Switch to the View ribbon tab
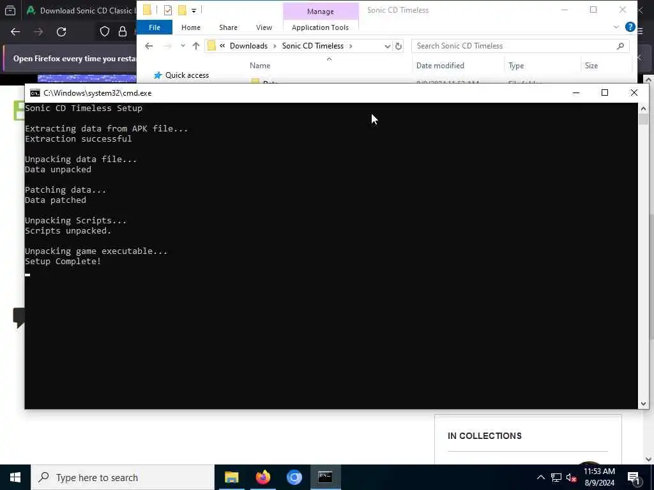The width and height of the screenshot is (654, 490). point(264,27)
